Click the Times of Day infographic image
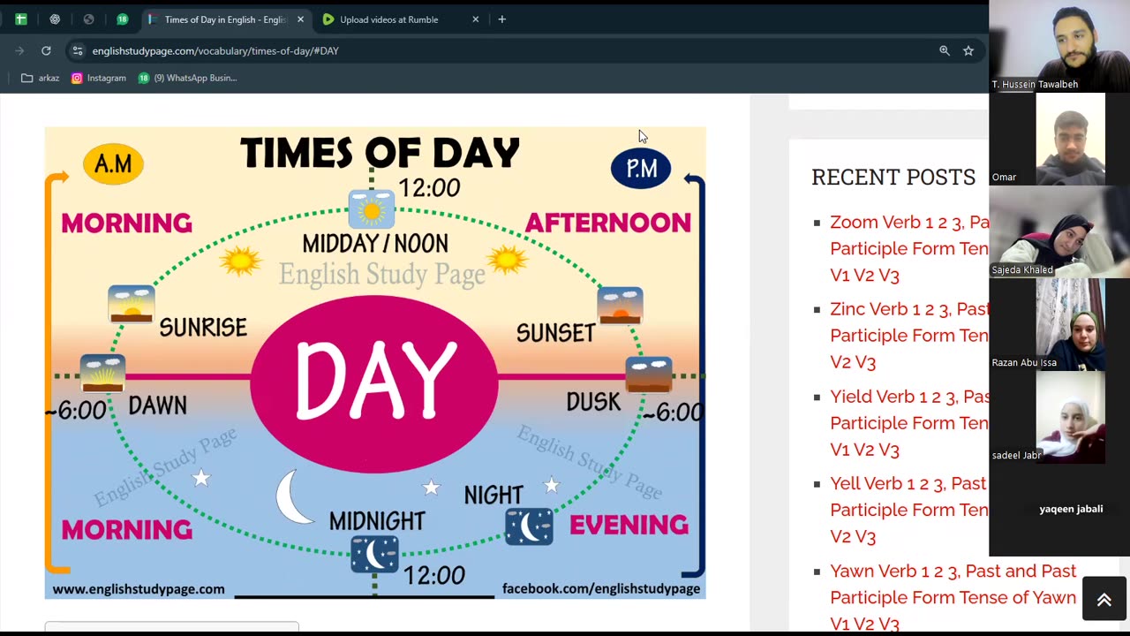The image size is (1130, 636). pyautogui.click(x=375, y=363)
